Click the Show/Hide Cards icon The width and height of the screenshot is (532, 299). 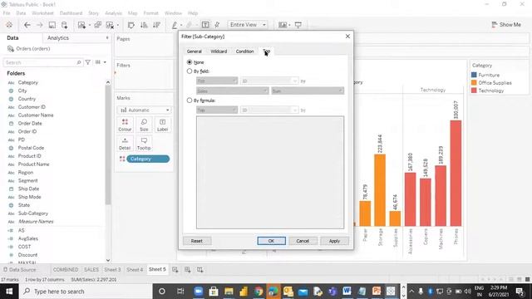[x=283, y=25]
